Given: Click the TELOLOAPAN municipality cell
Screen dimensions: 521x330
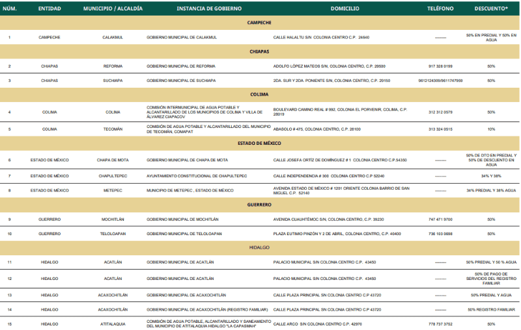Looking at the screenshot, I should tap(113, 234).
